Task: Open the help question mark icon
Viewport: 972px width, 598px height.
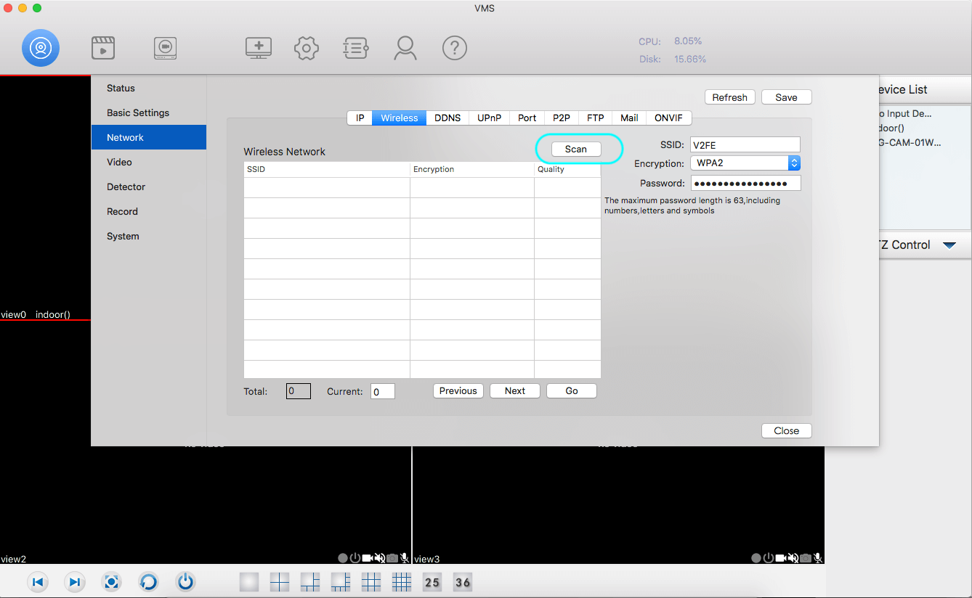Action: point(455,48)
